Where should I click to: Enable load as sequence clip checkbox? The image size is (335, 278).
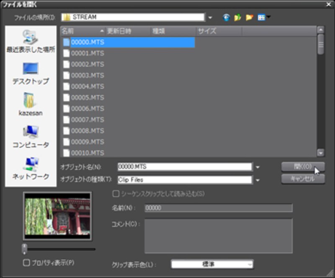(115, 194)
